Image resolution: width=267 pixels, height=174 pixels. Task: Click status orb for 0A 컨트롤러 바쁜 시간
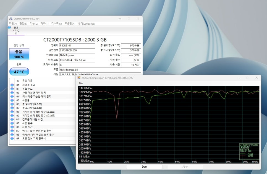(12, 119)
